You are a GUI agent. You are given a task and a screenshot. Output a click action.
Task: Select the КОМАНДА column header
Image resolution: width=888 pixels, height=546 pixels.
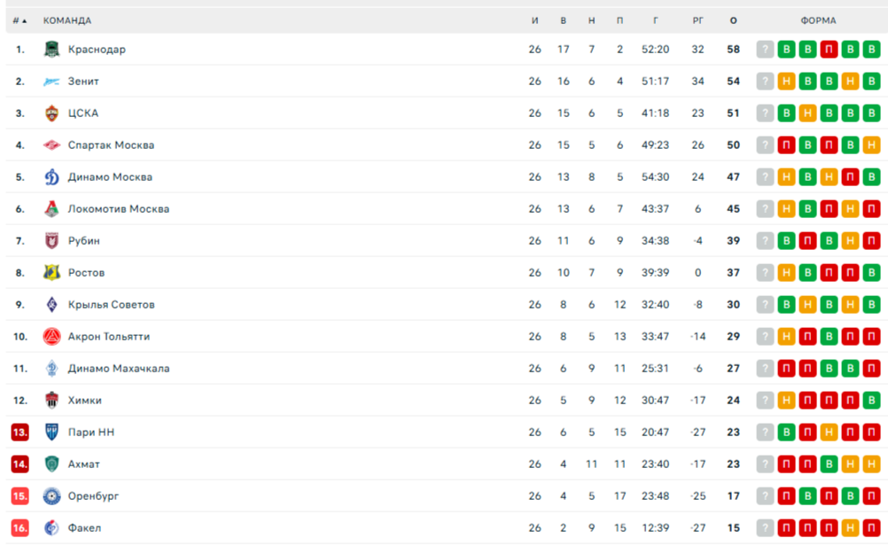click(66, 20)
